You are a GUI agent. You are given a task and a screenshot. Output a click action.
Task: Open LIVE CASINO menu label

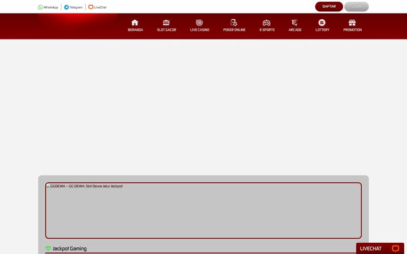tap(200, 30)
